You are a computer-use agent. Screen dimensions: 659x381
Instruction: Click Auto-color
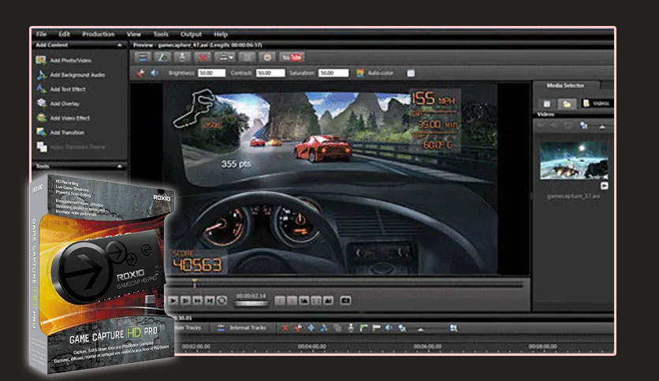[381, 73]
